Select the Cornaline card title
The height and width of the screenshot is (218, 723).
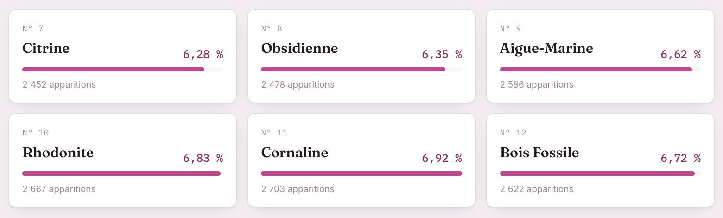295,153
